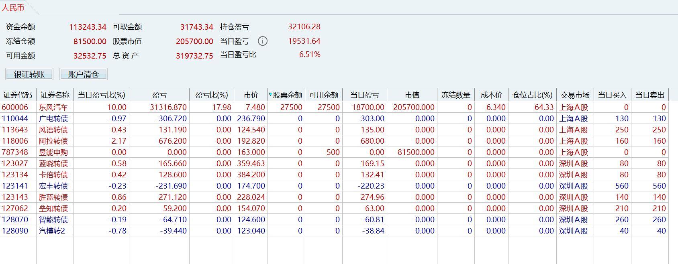Select the 广电转债 row name
Image resolution: width=678 pixels, height=264 pixels.
click(x=53, y=118)
